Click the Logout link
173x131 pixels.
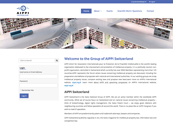(x=153, y=2)
